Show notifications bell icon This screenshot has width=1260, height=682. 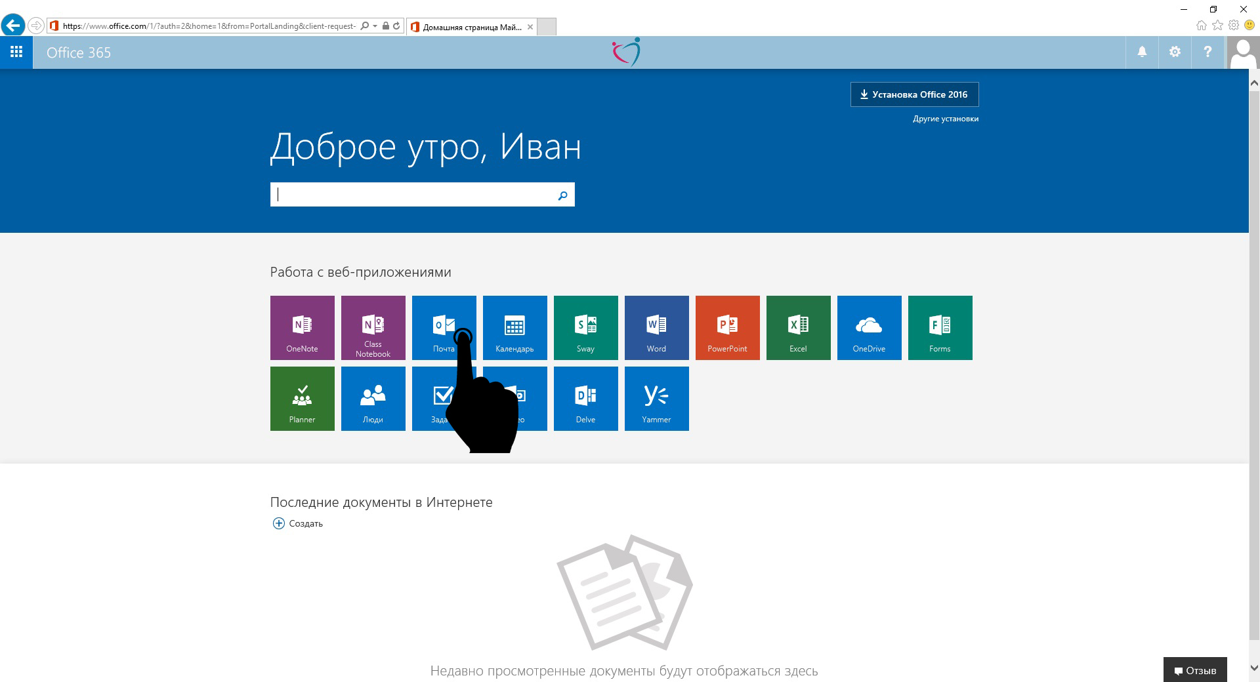tap(1142, 52)
